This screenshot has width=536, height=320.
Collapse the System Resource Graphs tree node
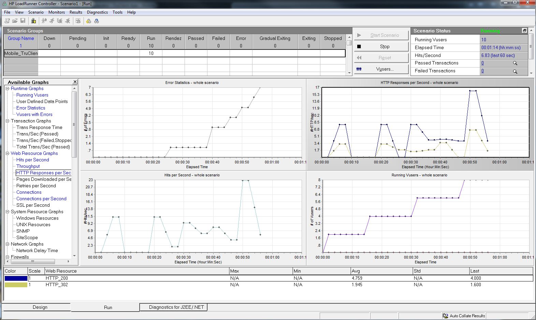coord(8,212)
